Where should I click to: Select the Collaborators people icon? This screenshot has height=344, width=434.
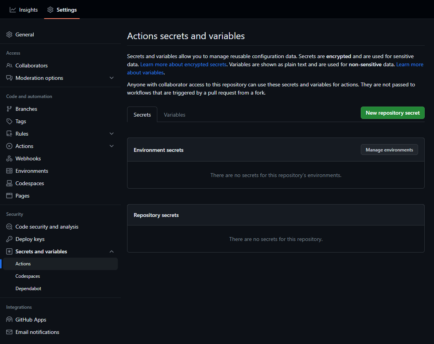tap(9, 65)
